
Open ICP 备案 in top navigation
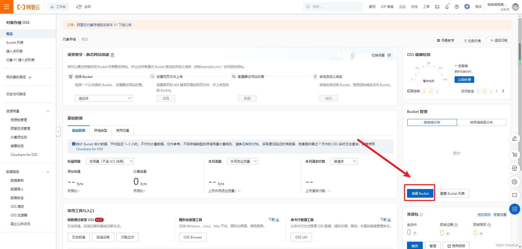pyautogui.click(x=387, y=7)
